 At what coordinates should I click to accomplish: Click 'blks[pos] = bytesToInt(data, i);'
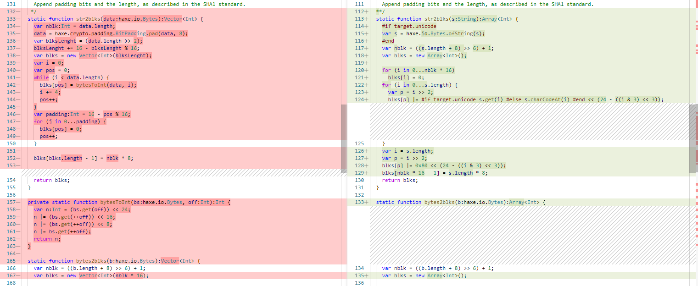tap(88, 85)
